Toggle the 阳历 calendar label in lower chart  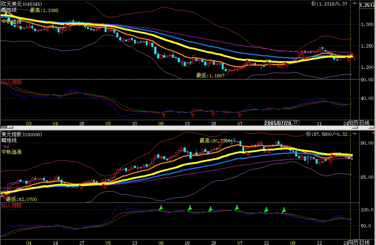pyautogui.click(x=354, y=242)
